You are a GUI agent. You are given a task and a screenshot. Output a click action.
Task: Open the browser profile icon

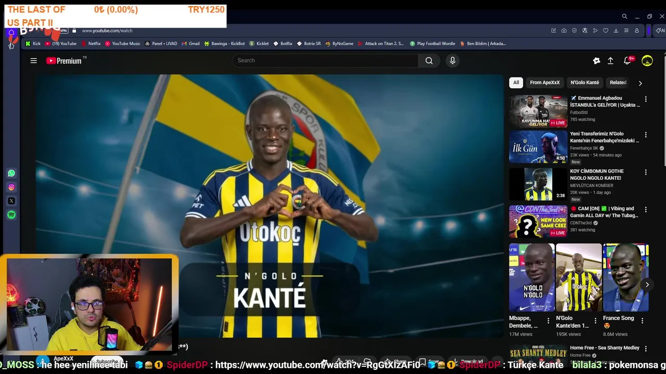click(636, 31)
